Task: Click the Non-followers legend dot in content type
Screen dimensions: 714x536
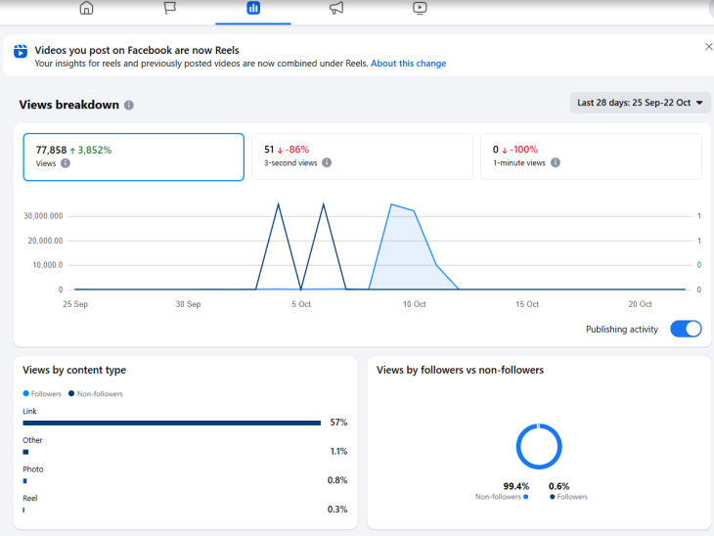Action: [x=71, y=393]
